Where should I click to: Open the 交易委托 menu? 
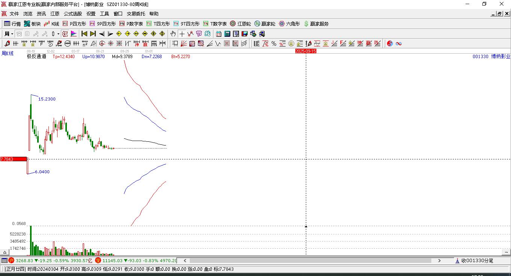pyautogui.click(x=136, y=14)
